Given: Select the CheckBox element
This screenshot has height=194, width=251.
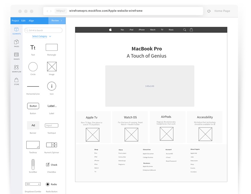Looking at the screenshot, I should (x=51, y=165).
